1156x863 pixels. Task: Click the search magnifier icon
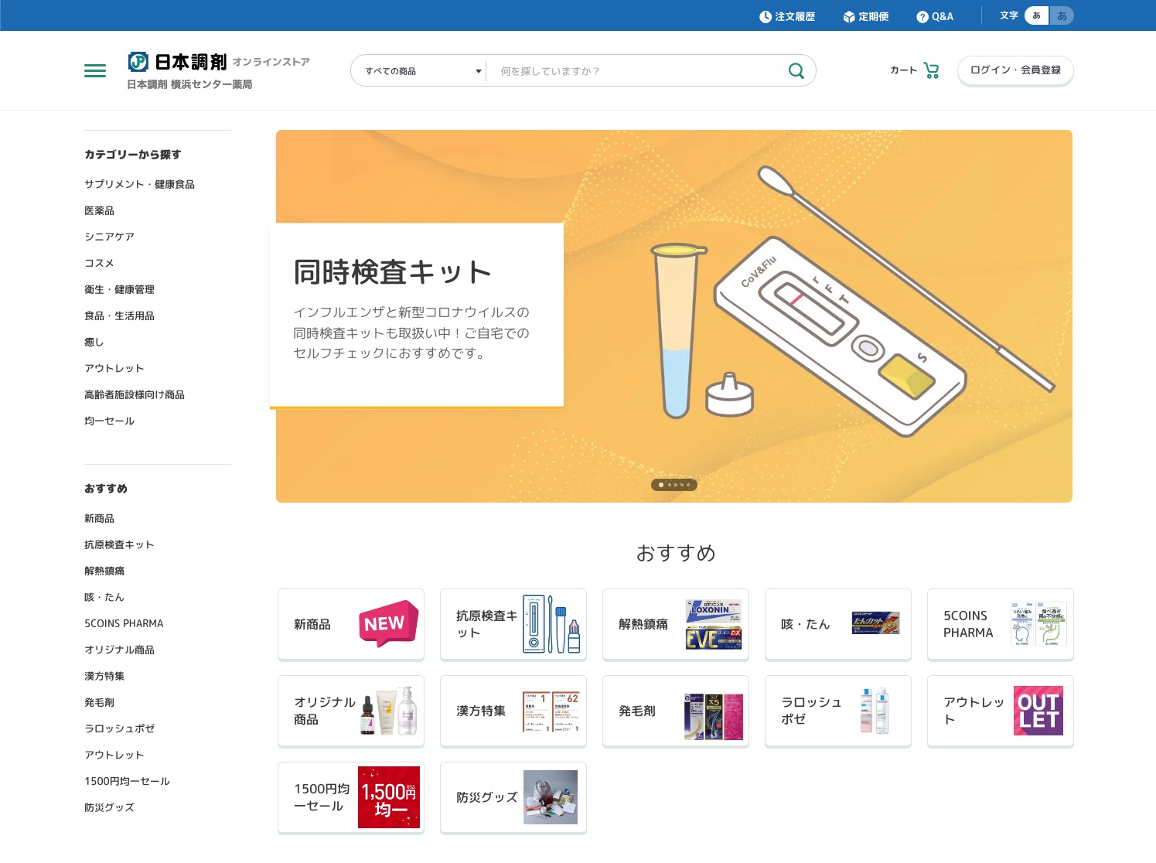tap(796, 70)
